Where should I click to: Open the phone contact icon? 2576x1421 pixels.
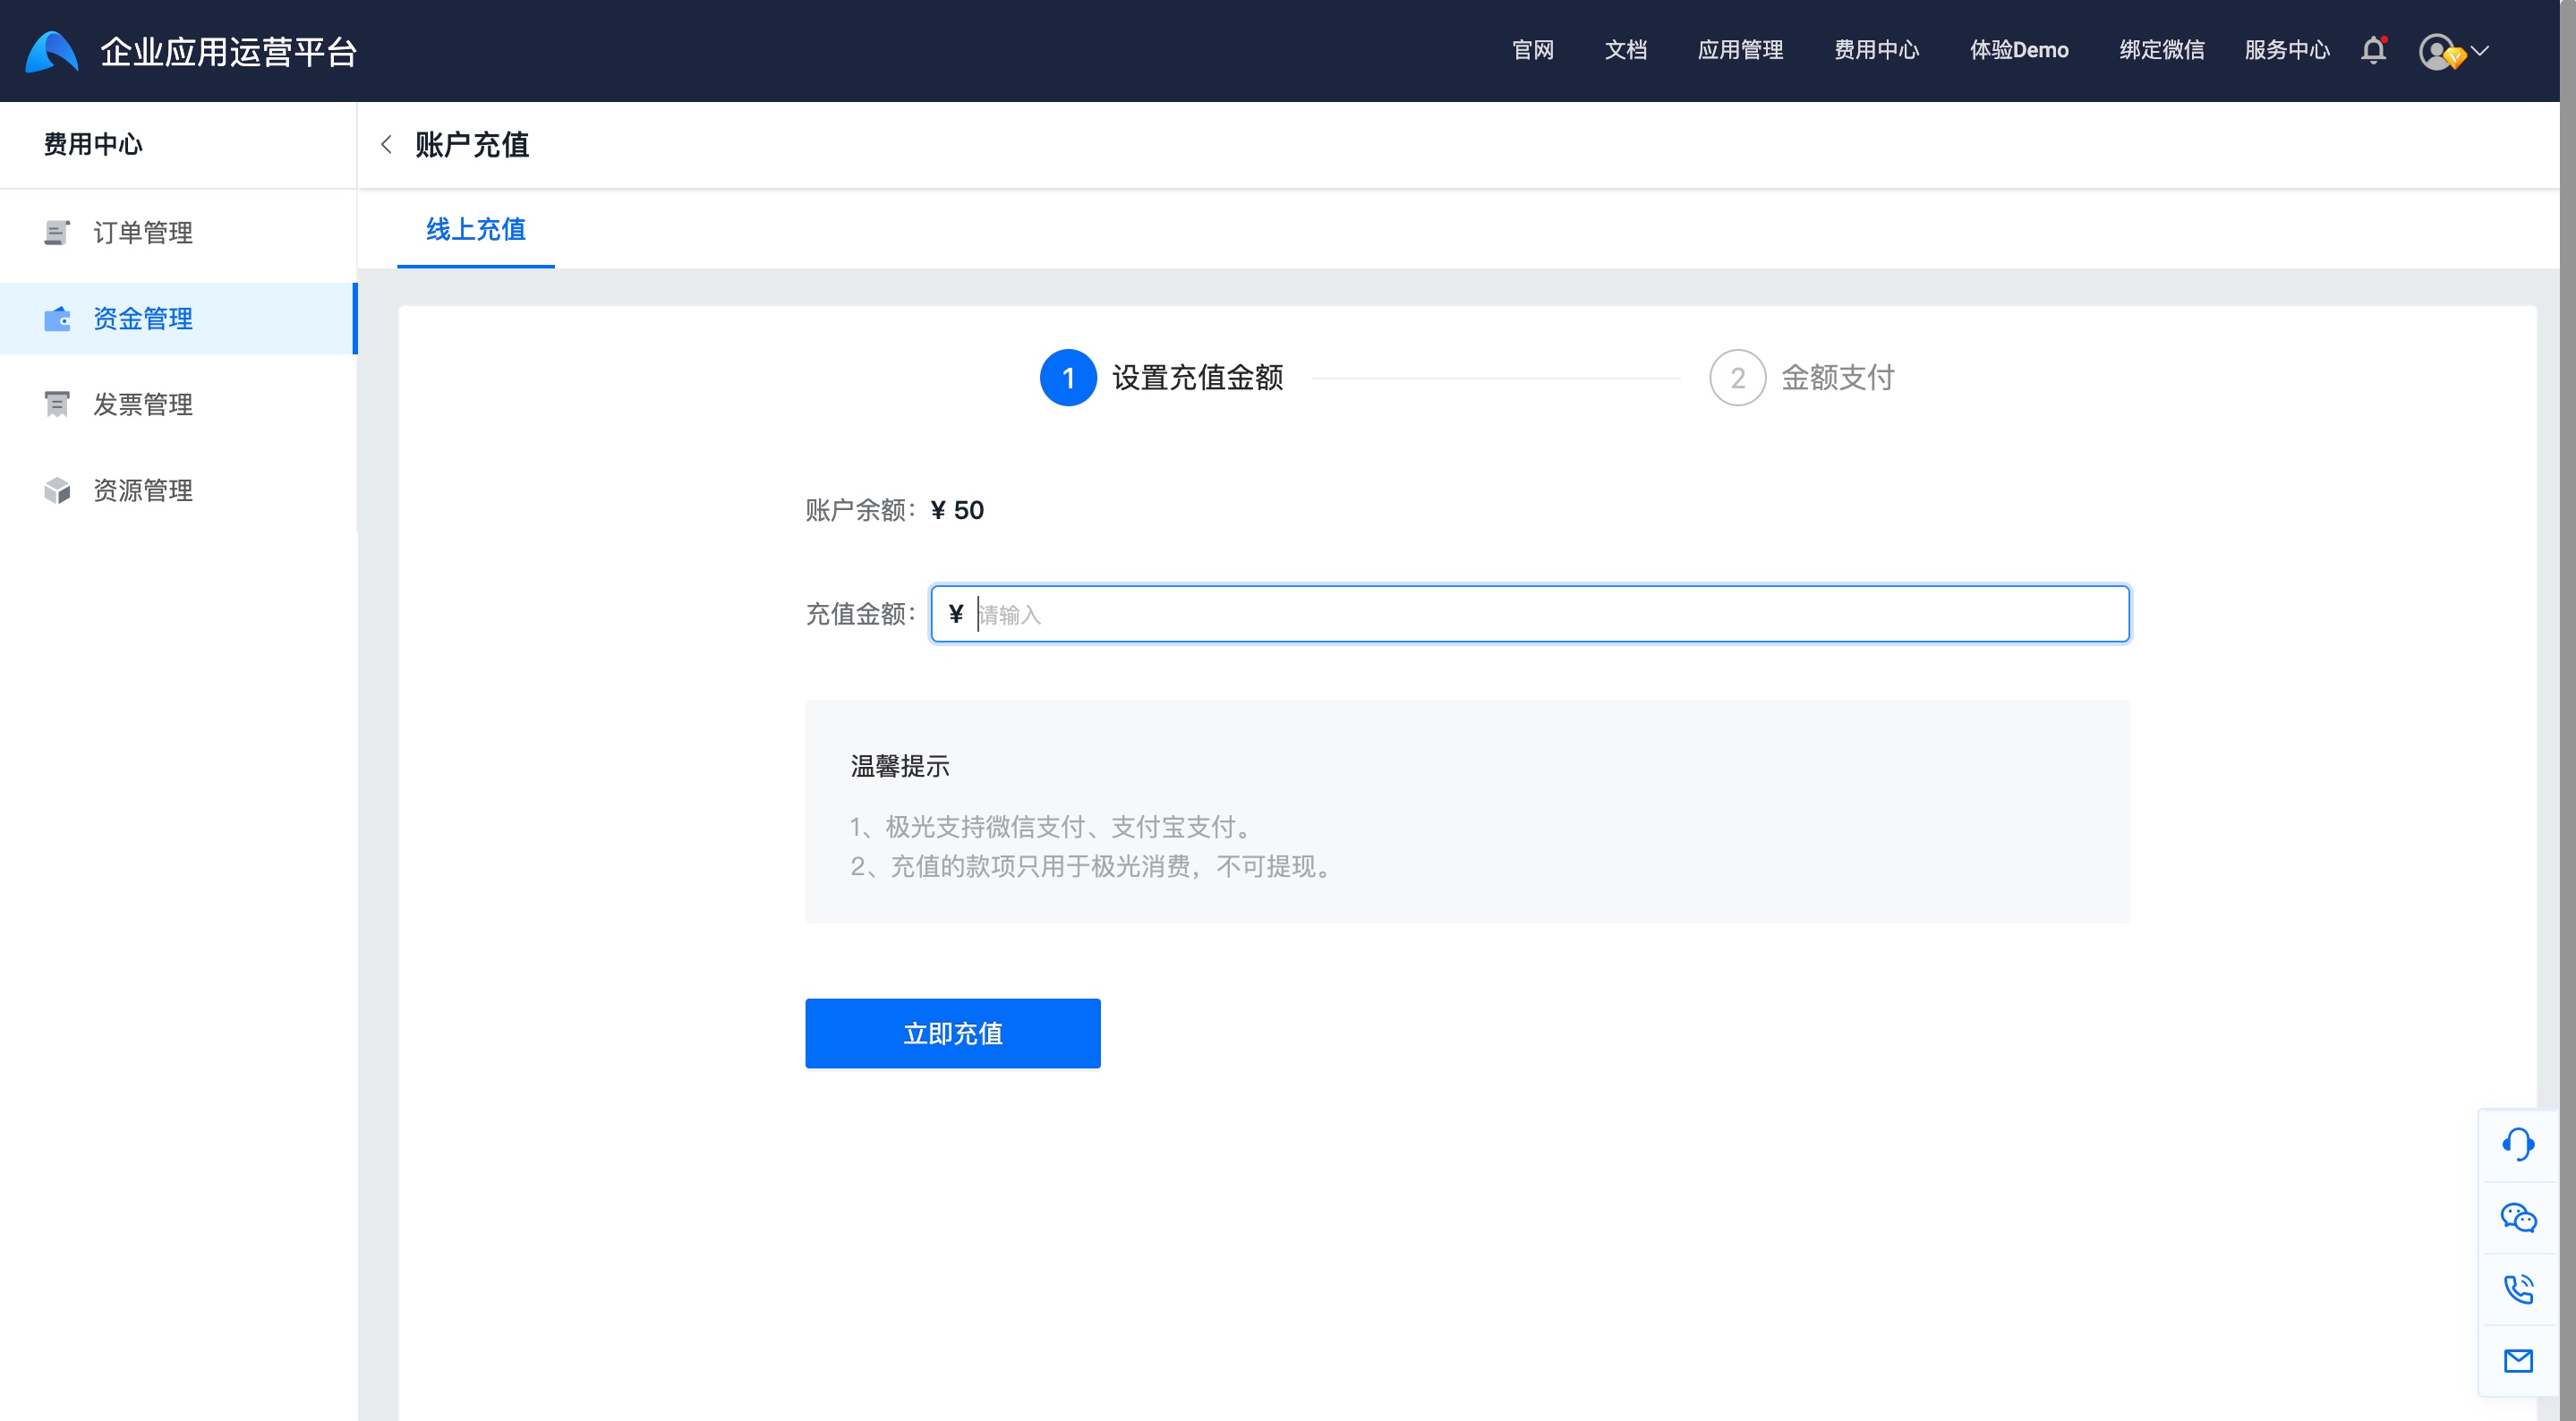tap(2518, 1289)
